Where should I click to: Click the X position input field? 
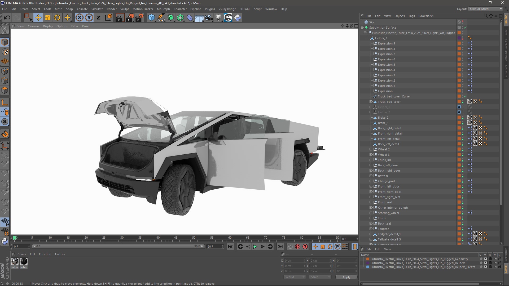[295, 261]
